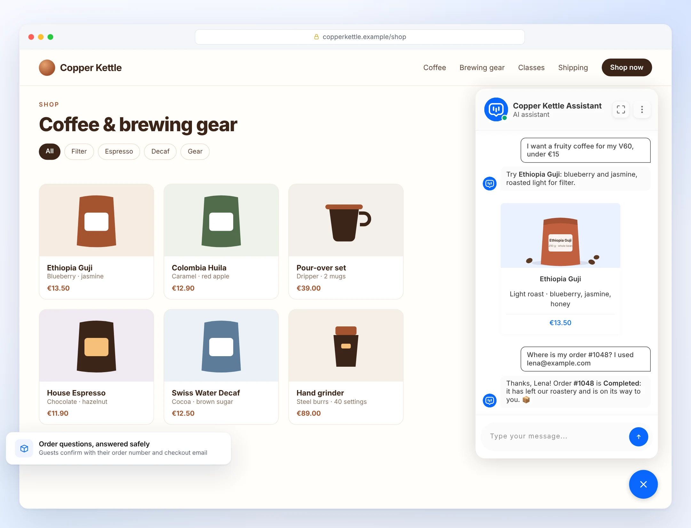Click the Pour-over set product title
691x528 pixels.
tap(321, 268)
